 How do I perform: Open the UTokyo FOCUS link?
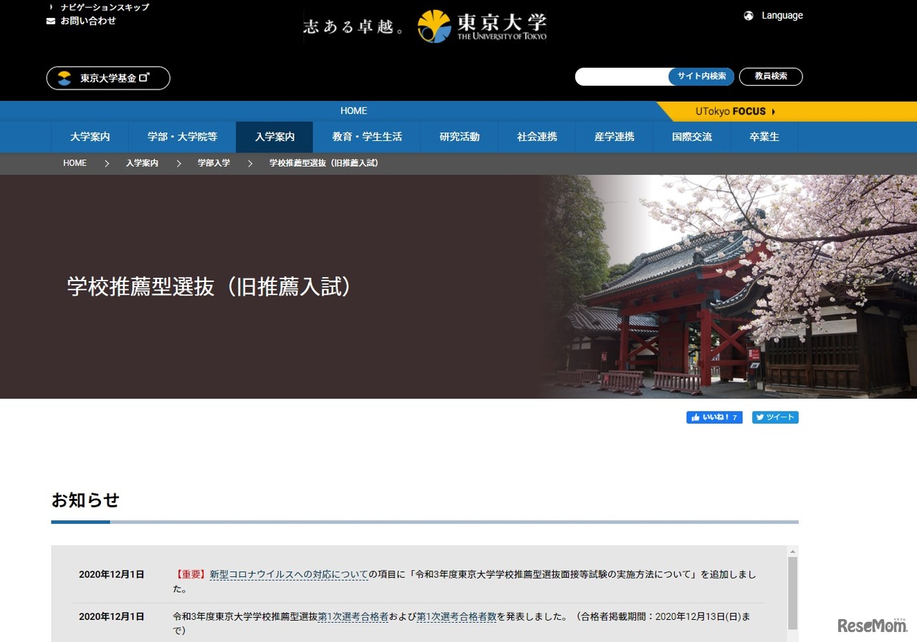(x=787, y=112)
